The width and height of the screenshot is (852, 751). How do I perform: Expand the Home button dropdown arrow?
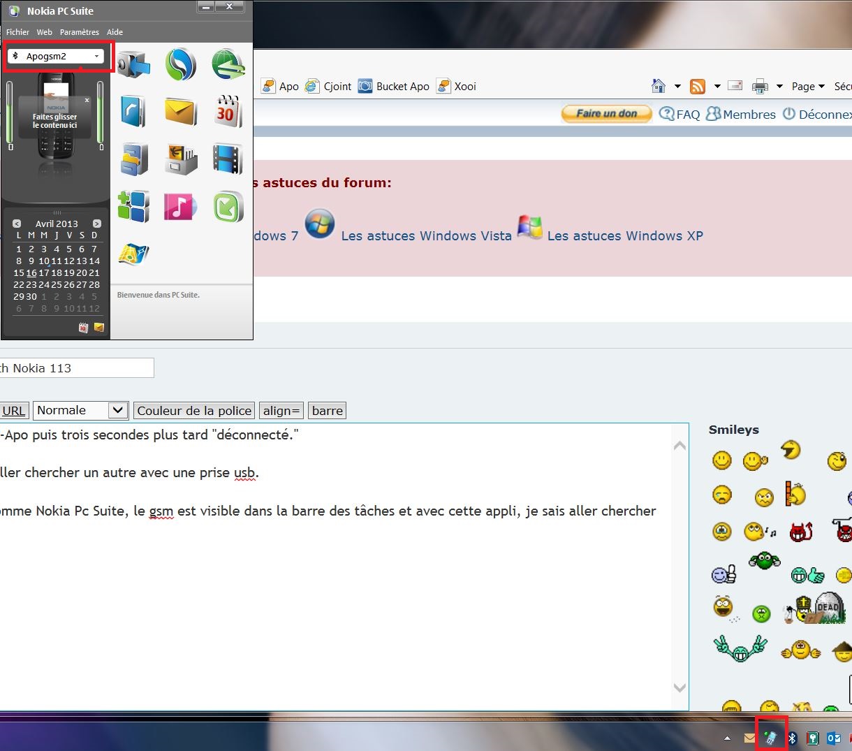pyautogui.click(x=677, y=87)
